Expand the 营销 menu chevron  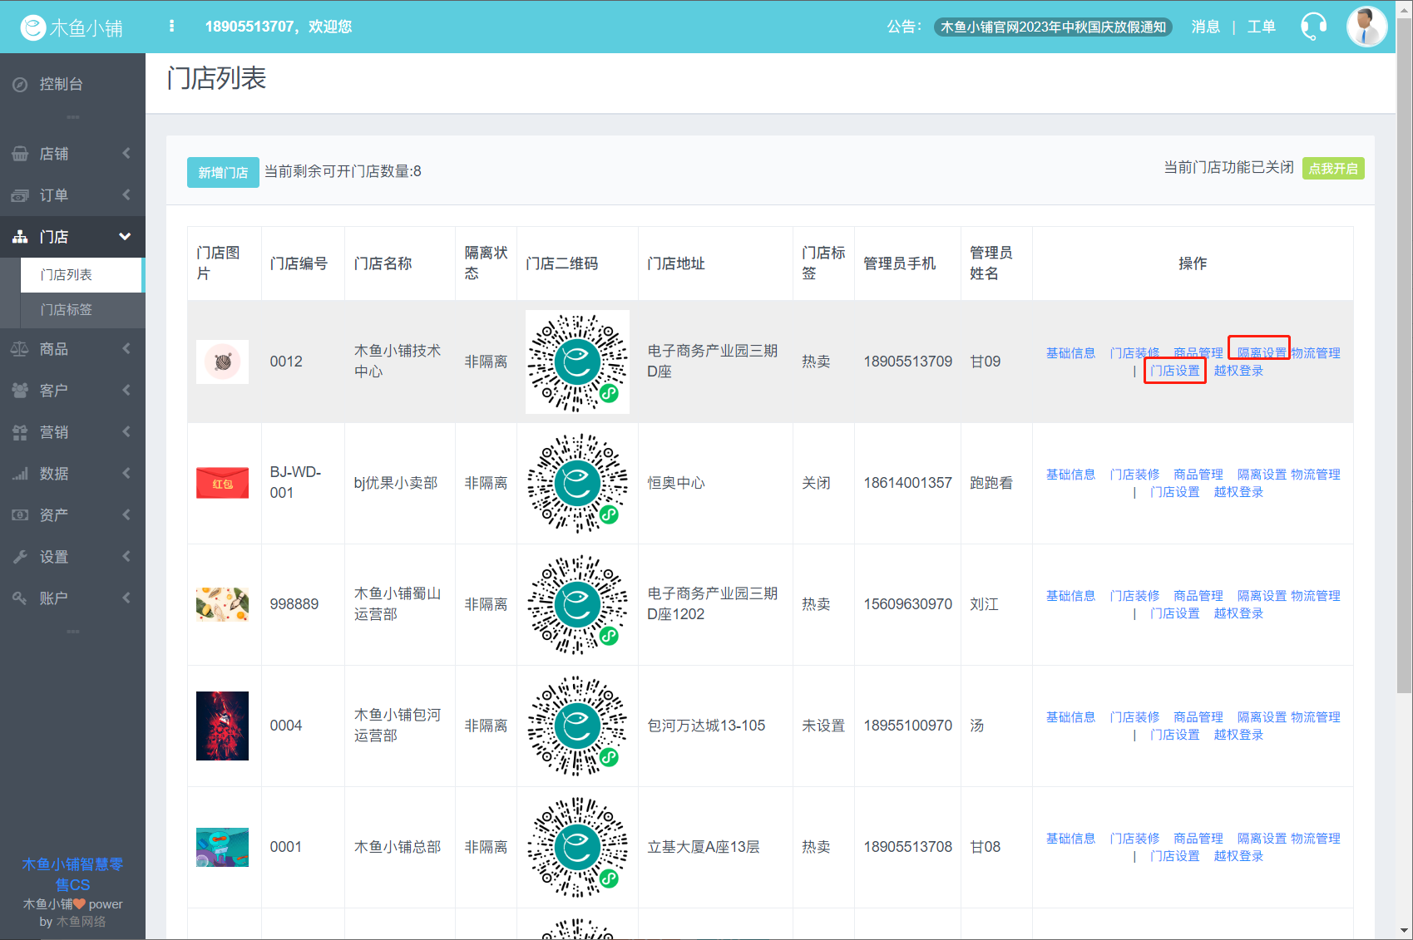point(126,431)
